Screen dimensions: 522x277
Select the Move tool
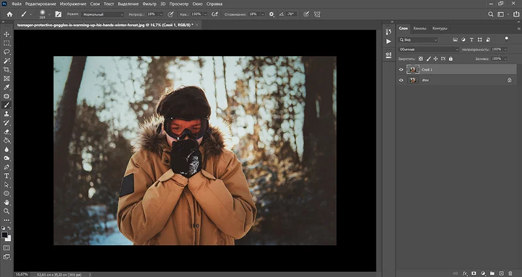pos(7,35)
